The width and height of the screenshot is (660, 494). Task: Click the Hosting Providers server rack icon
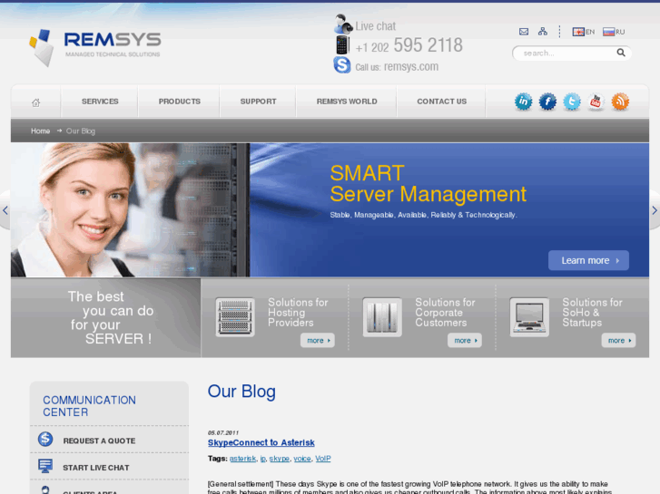pyautogui.click(x=235, y=317)
